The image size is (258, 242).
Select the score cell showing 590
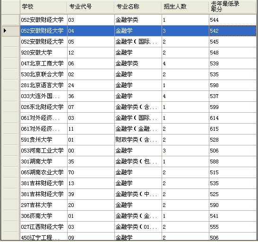[x=232, y=205]
